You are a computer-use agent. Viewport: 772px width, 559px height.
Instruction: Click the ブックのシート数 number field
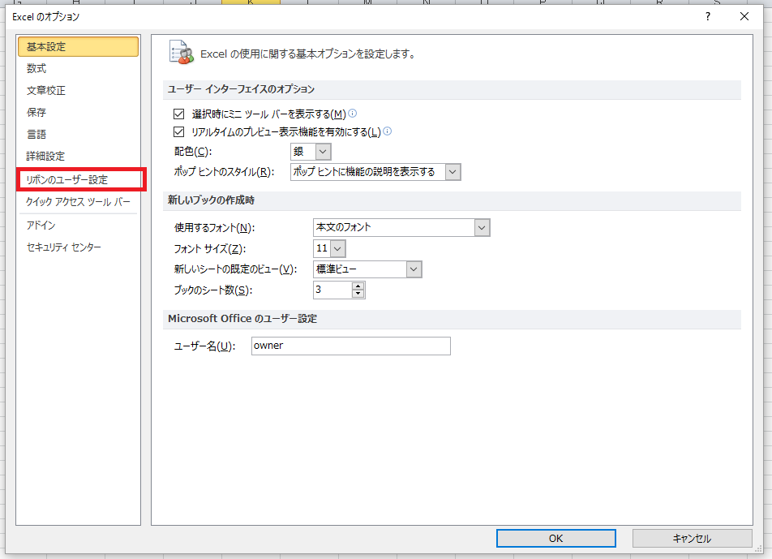[x=332, y=290]
